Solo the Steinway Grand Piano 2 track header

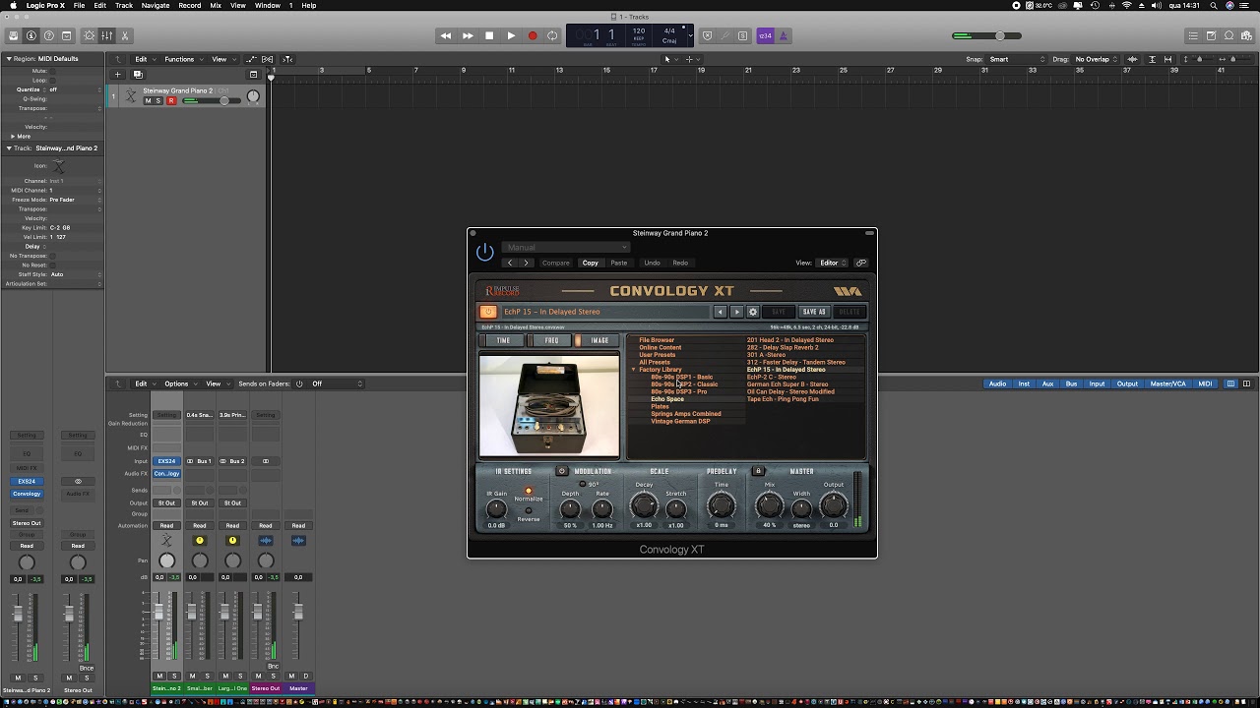pyautogui.click(x=158, y=100)
